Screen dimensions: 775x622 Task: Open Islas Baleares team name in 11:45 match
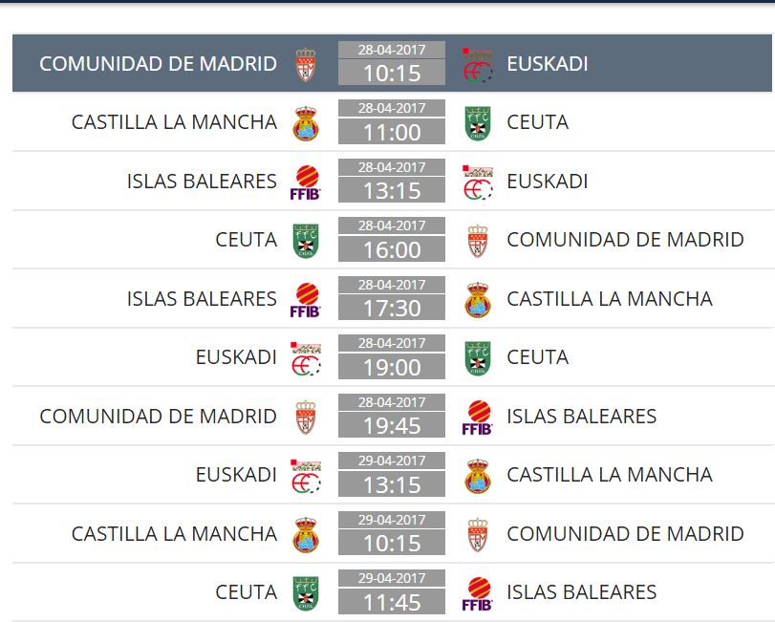(581, 592)
